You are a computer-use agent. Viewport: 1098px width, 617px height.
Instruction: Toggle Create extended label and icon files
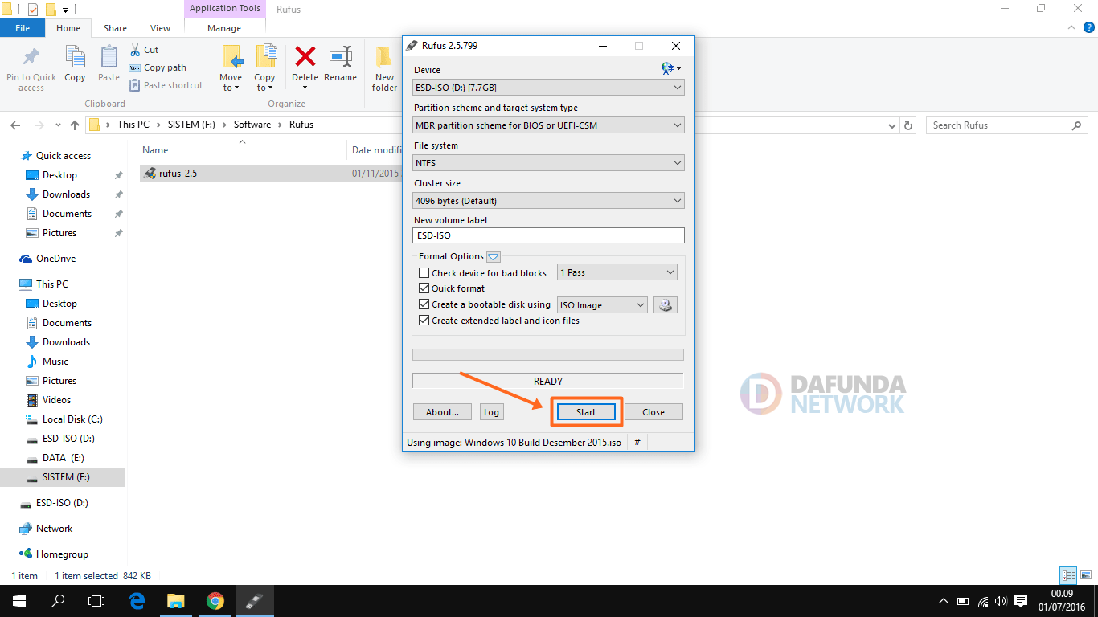click(x=424, y=321)
